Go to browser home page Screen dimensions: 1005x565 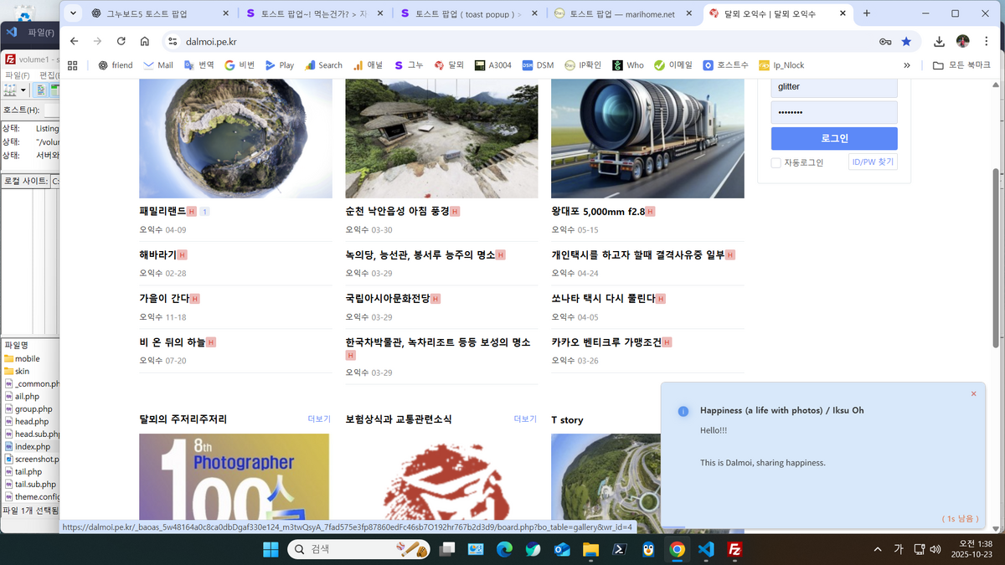tap(145, 41)
